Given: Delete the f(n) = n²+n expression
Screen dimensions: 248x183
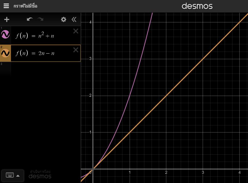Looking at the screenshot, I should (76, 31).
